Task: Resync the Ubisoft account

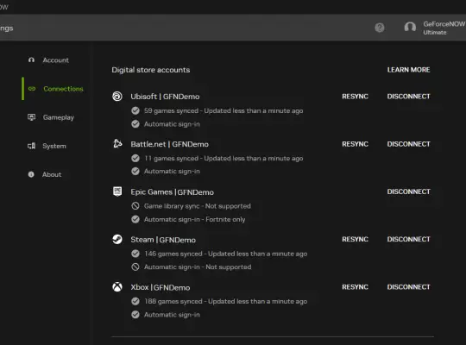Action: tap(355, 97)
